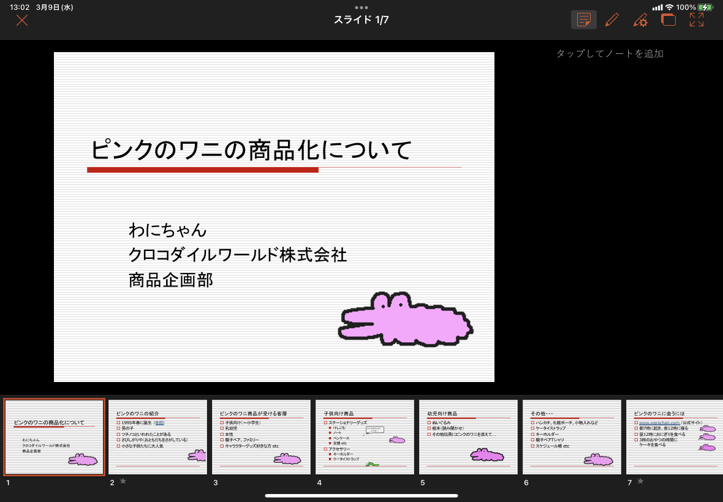
Task: Select slide 1 thumbnail
Action: (55, 437)
